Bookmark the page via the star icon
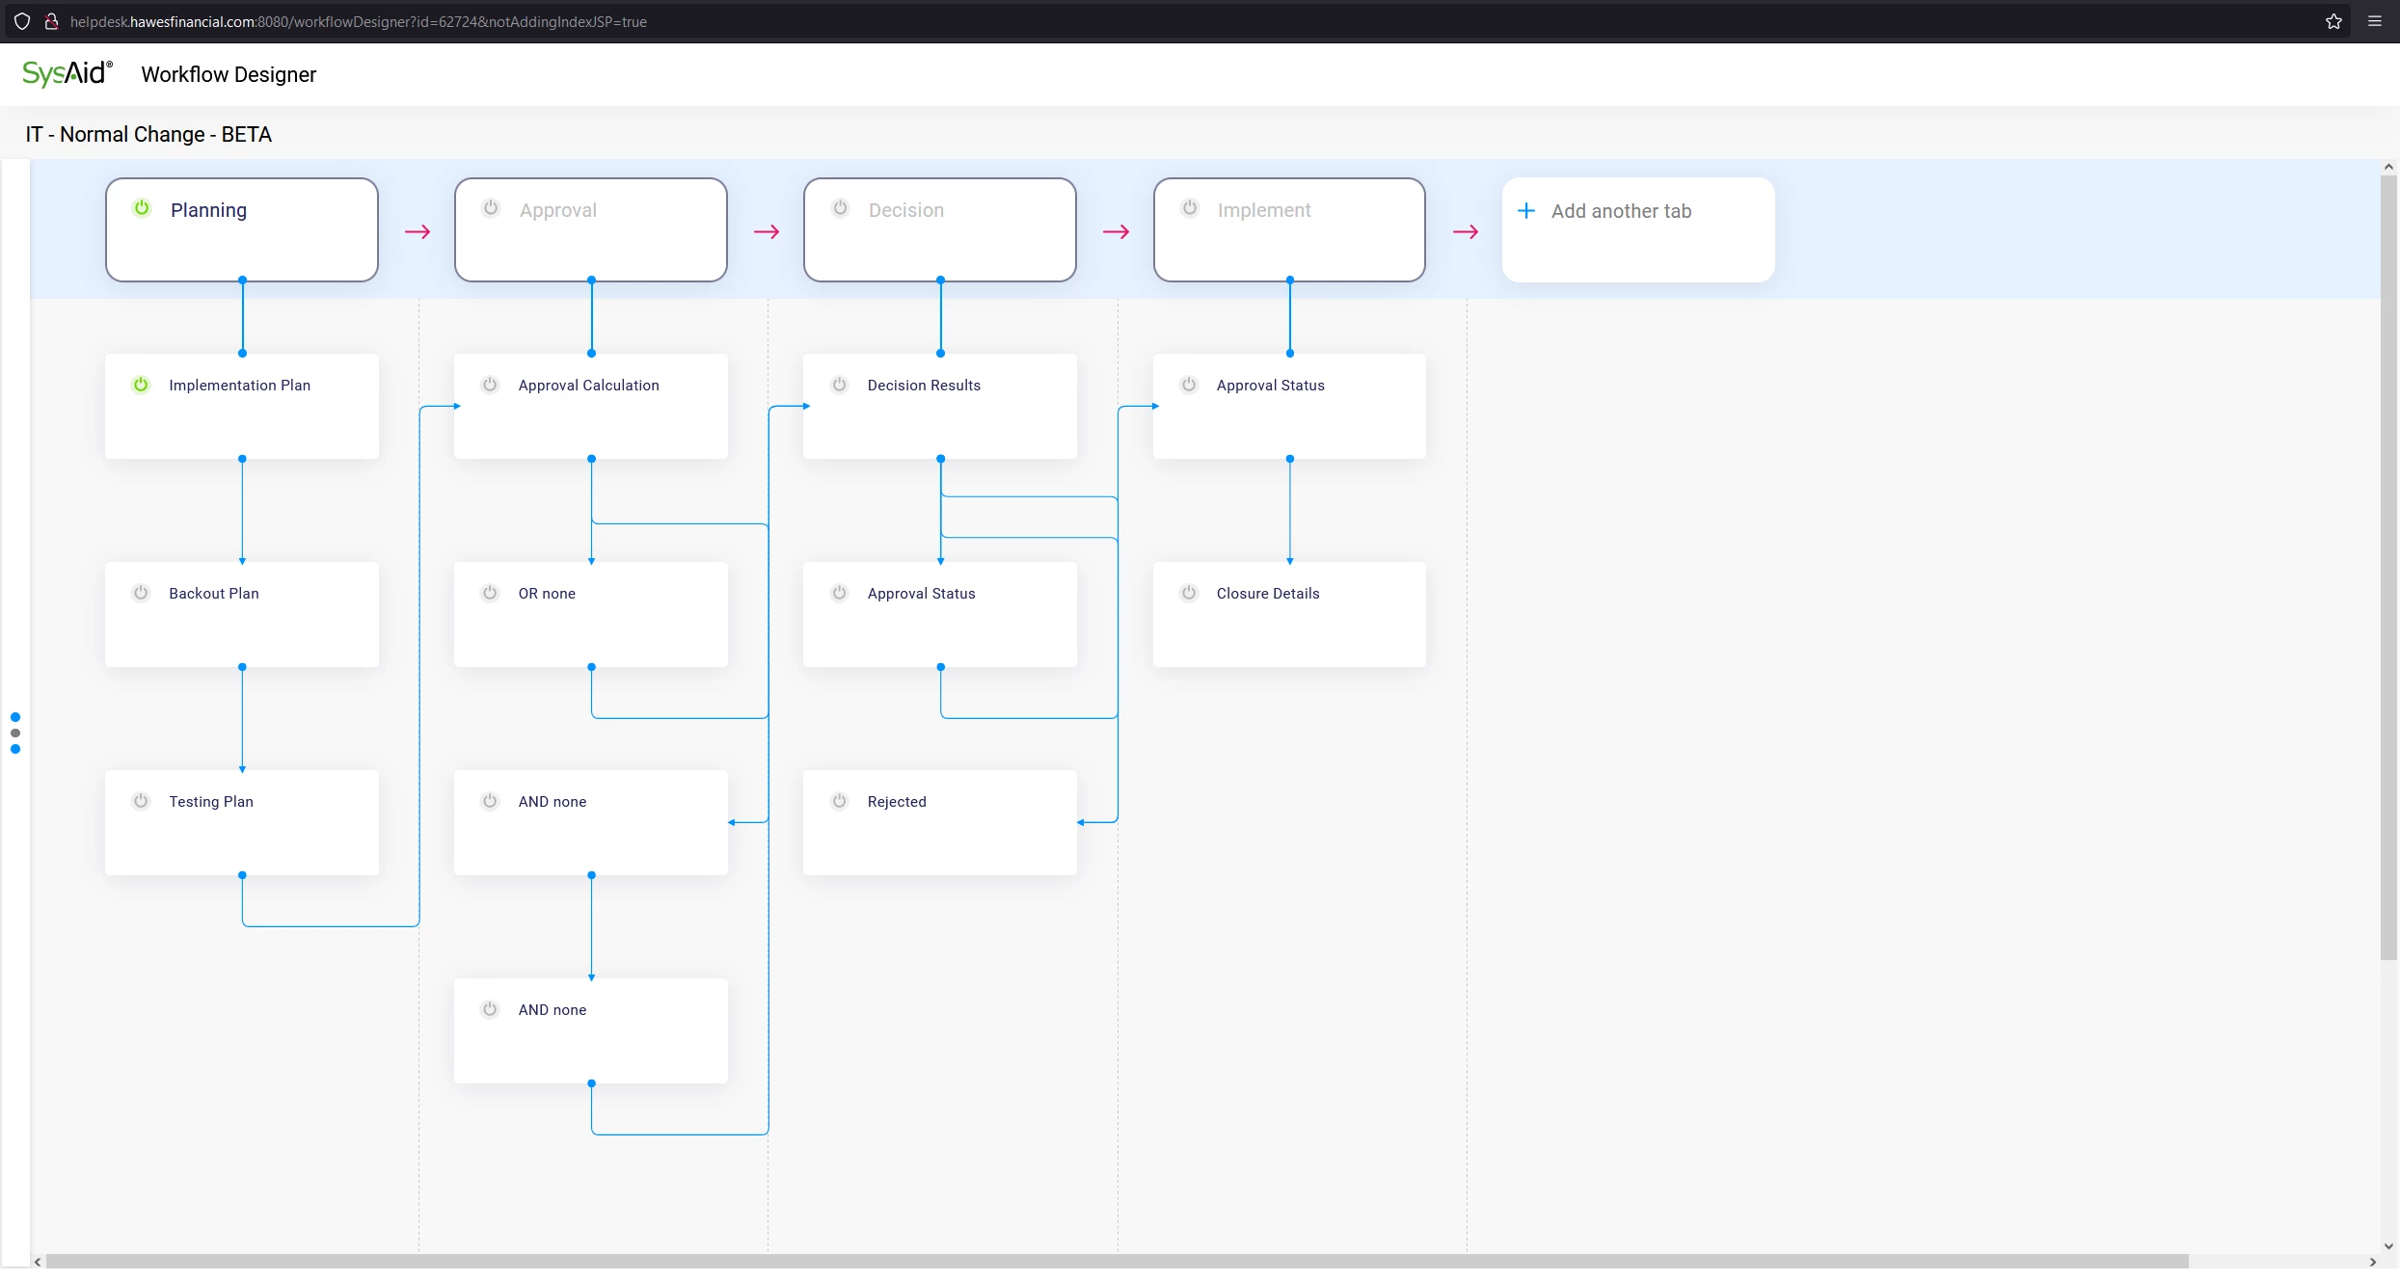 2334,21
